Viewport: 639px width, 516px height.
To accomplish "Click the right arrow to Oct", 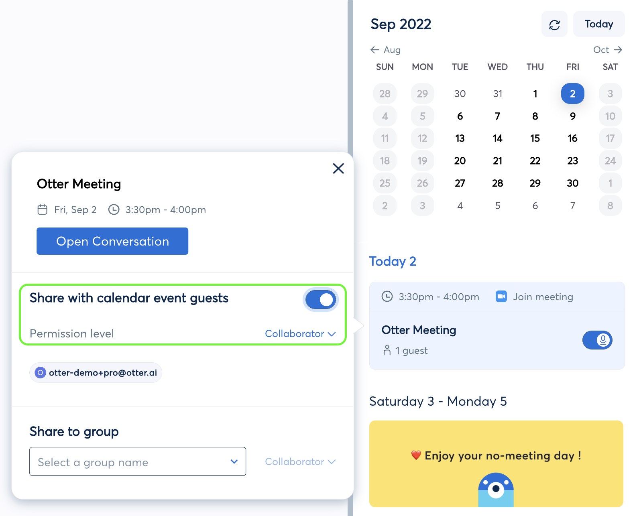I will tap(618, 50).
